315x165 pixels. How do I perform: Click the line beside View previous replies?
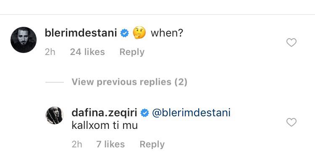click(x=55, y=82)
